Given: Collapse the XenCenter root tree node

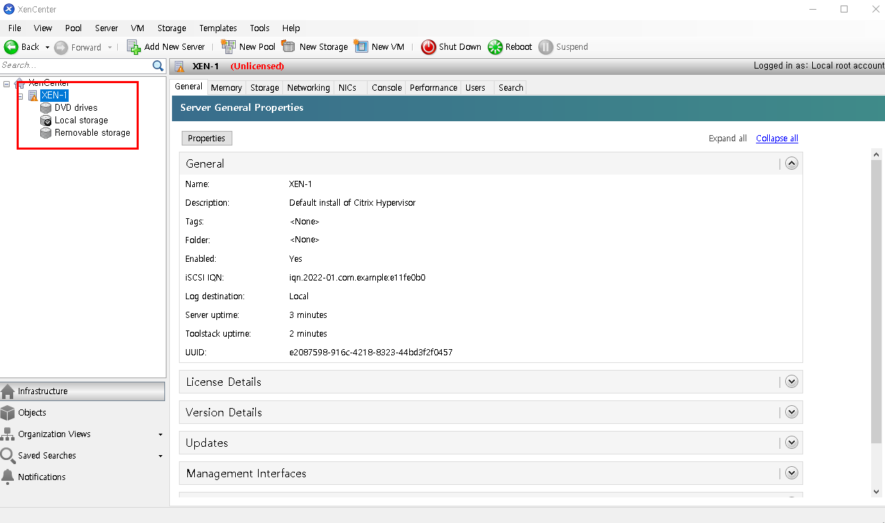Looking at the screenshot, I should (x=6, y=84).
